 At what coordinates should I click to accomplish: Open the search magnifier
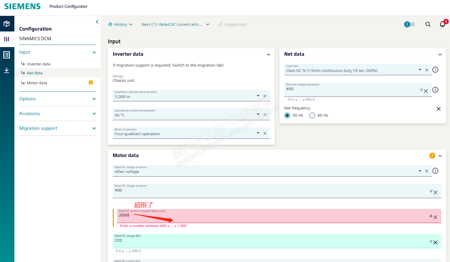428,24
